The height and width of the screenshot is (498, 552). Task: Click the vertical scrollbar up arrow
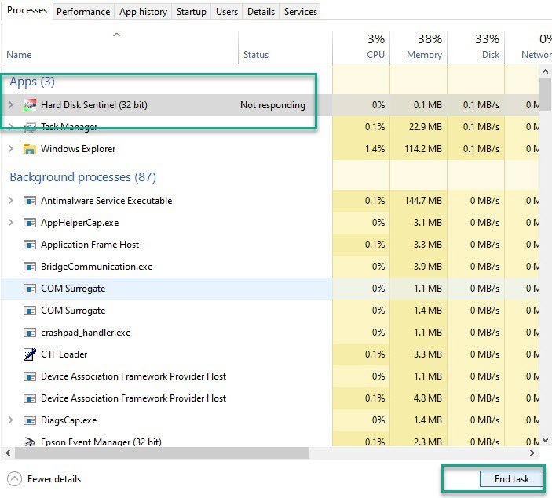(545, 71)
